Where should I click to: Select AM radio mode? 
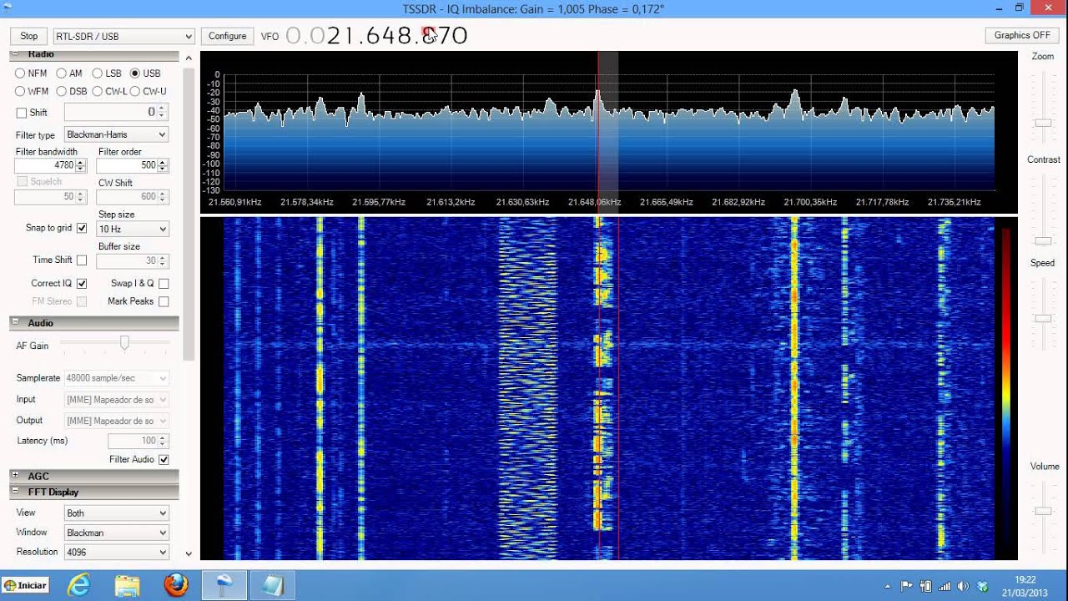pos(61,73)
